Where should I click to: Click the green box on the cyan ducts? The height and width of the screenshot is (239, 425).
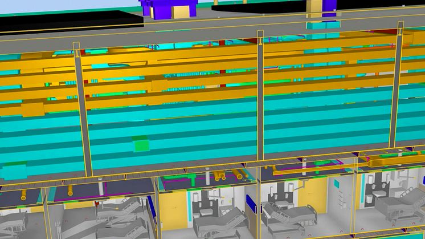click(141, 144)
